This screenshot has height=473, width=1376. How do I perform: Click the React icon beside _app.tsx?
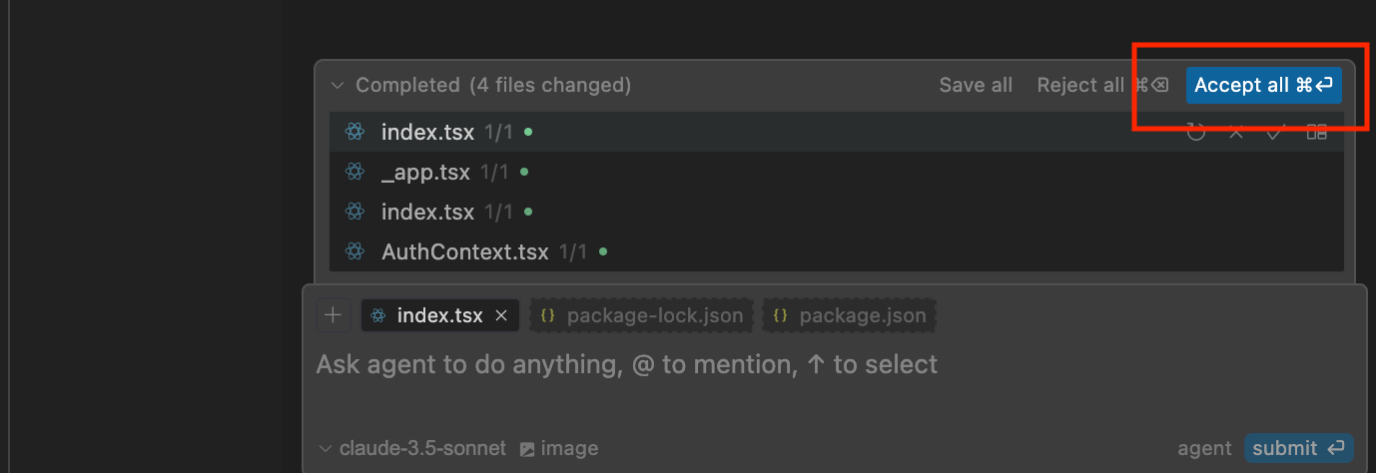[353, 172]
